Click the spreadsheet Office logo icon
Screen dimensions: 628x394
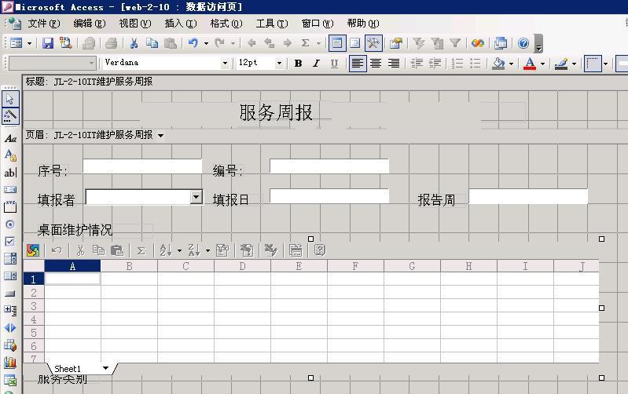[x=33, y=250]
